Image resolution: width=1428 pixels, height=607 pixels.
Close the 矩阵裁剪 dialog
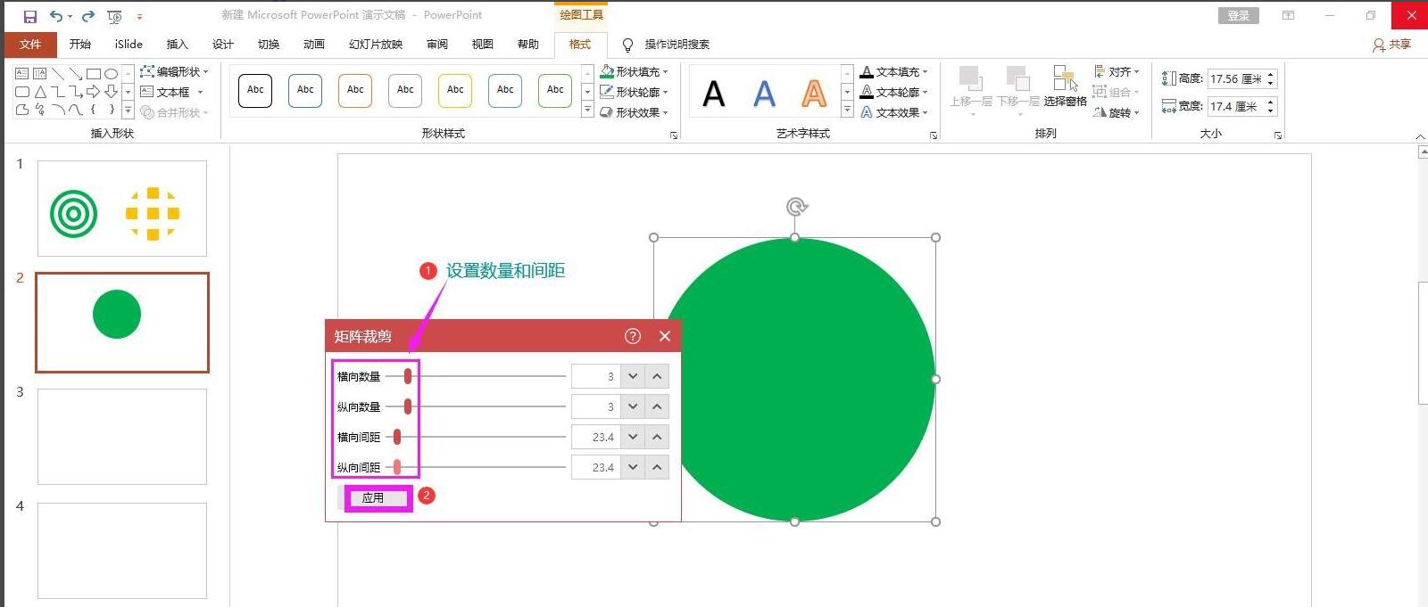pos(665,336)
